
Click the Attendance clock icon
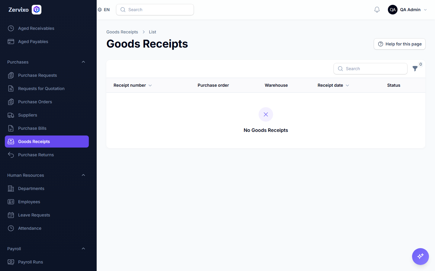(x=11, y=228)
